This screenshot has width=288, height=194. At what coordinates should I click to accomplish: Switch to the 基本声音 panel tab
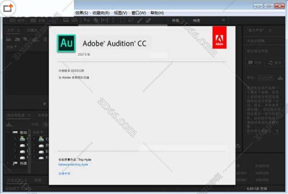point(256,31)
